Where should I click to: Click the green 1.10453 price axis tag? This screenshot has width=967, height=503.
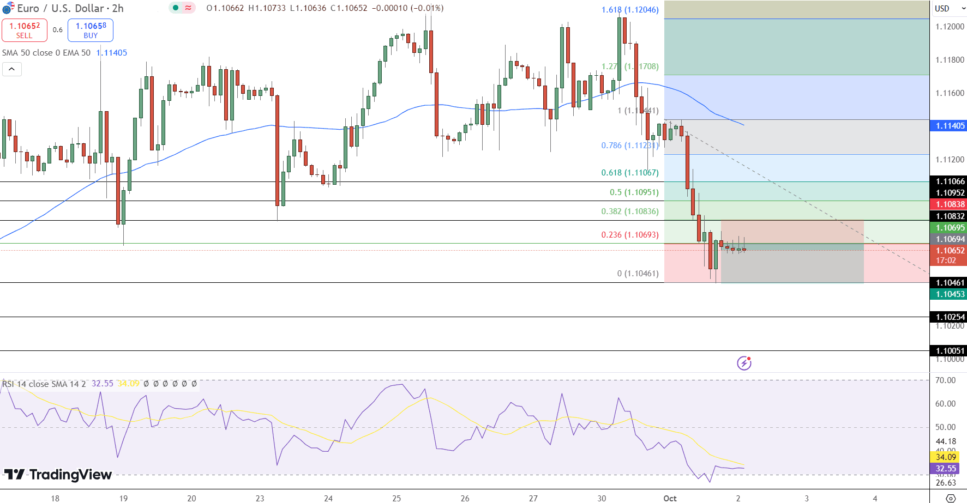(948, 294)
